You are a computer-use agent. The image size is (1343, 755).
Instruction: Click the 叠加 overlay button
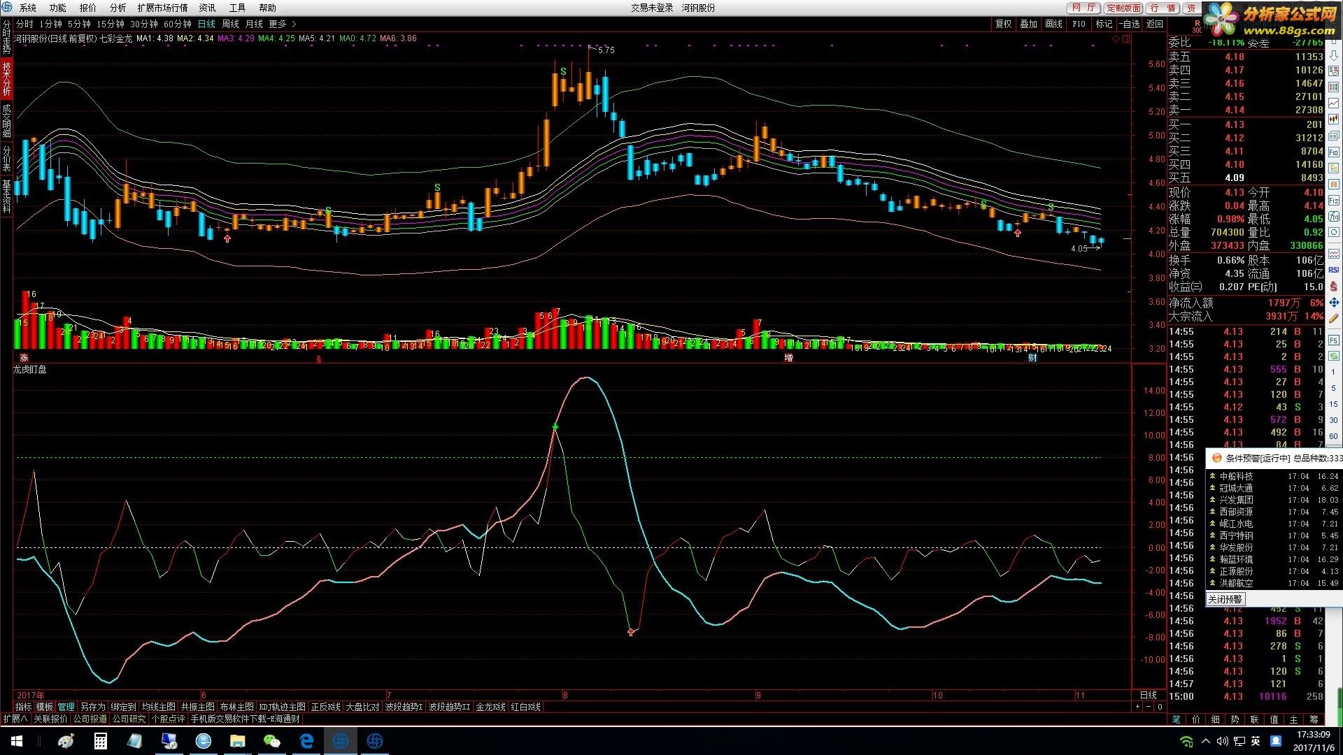point(1028,24)
